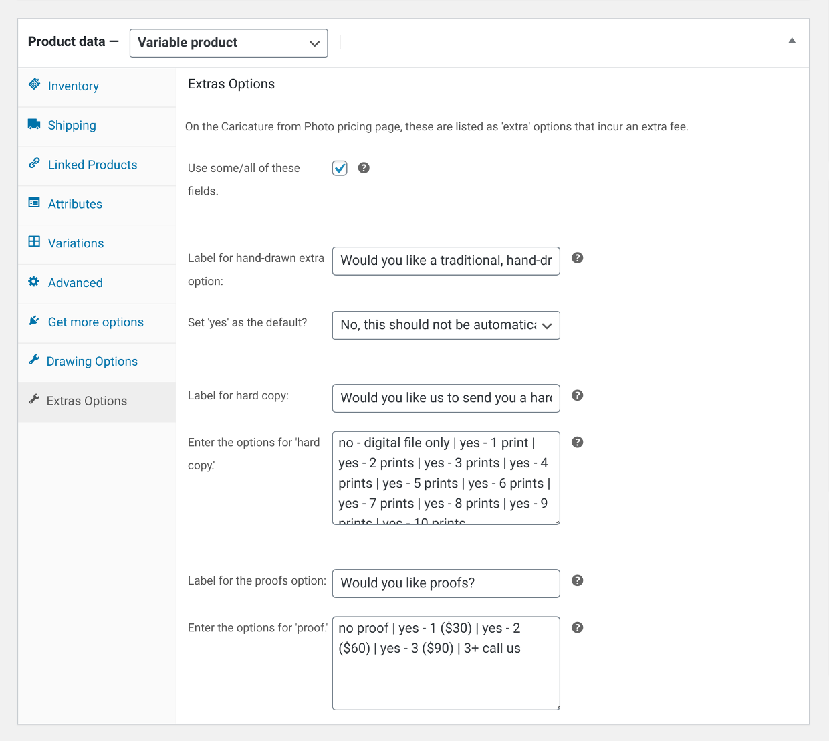Image resolution: width=829 pixels, height=741 pixels.
Task: Open the Advanced tab
Action: [97, 284]
